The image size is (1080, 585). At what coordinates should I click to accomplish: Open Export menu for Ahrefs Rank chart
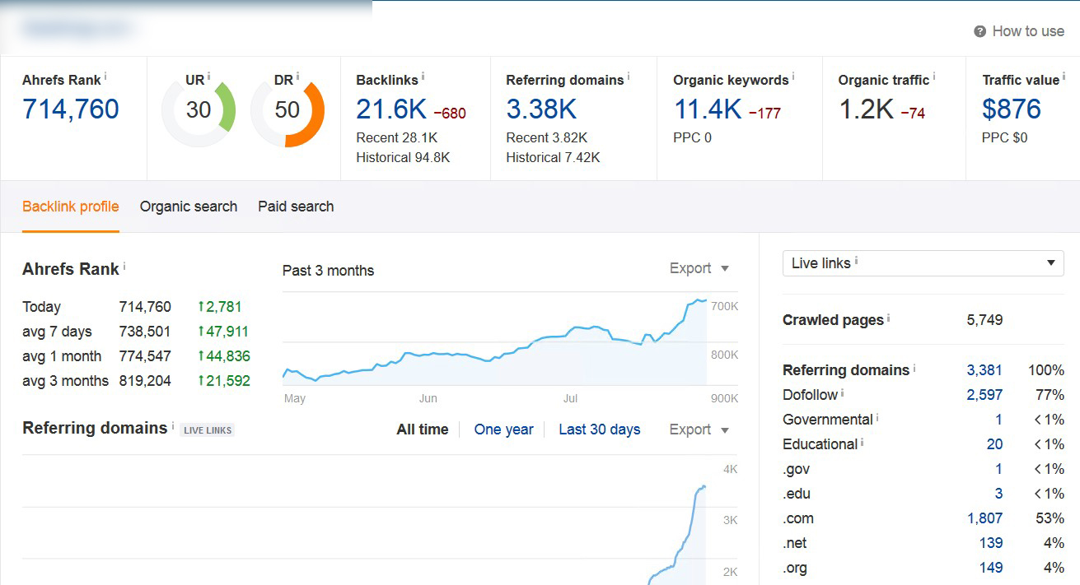699,268
